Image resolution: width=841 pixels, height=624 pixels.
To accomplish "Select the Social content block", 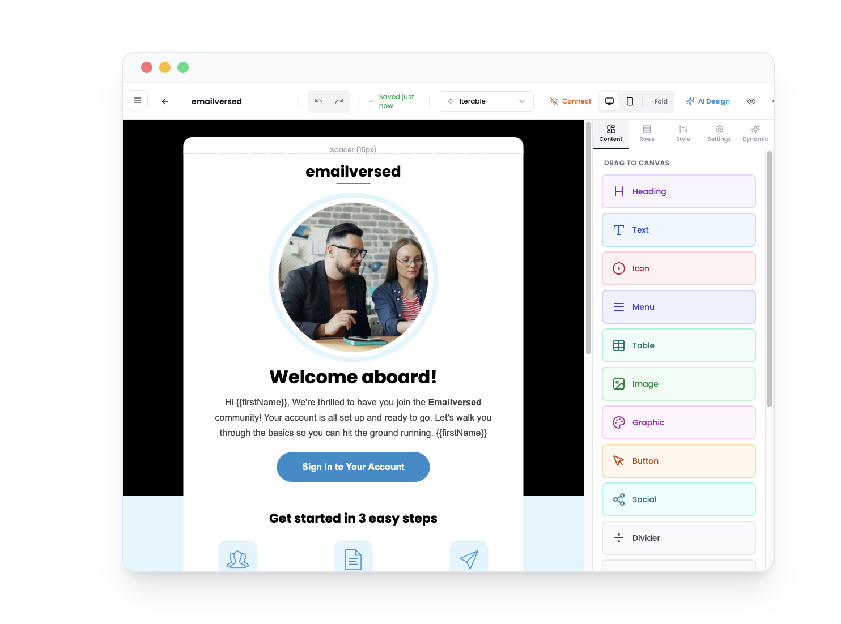I will click(678, 499).
